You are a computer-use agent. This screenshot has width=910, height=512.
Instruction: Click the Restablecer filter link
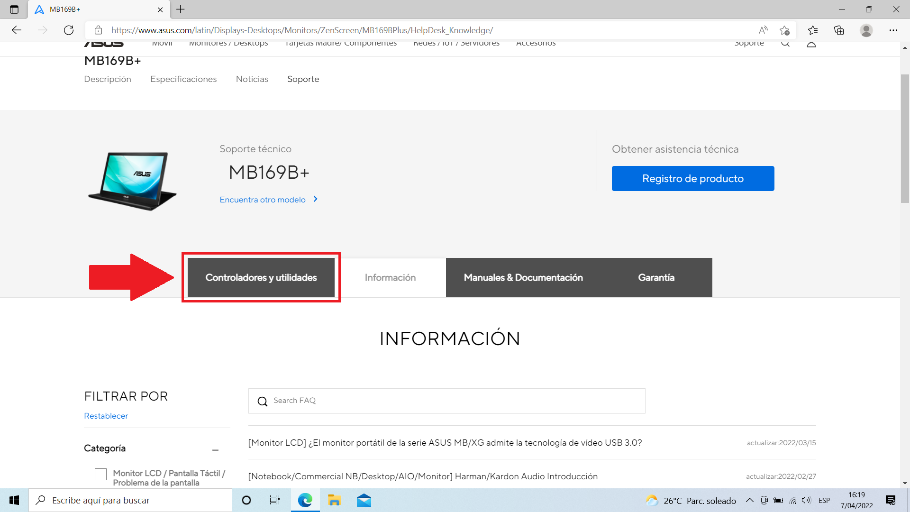click(106, 416)
